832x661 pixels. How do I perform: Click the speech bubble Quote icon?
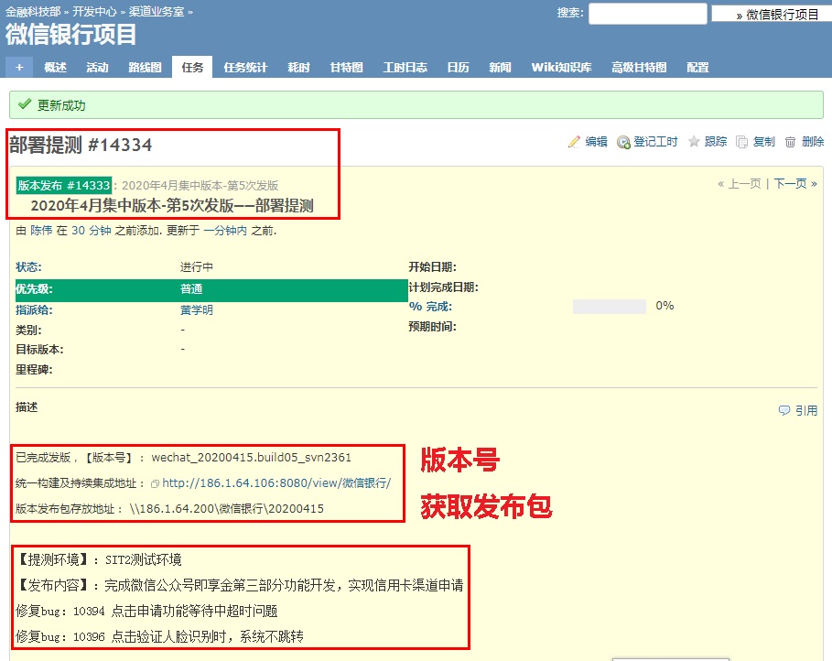tap(783, 410)
